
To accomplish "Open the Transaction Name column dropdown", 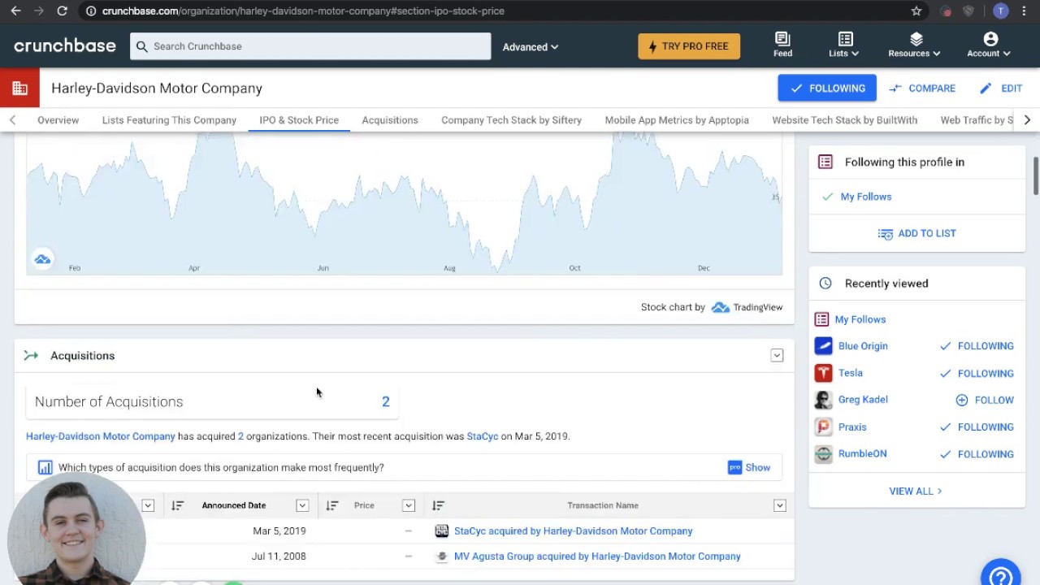I will (779, 505).
